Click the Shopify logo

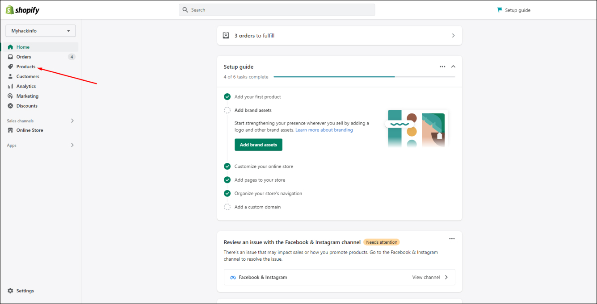tap(22, 10)
